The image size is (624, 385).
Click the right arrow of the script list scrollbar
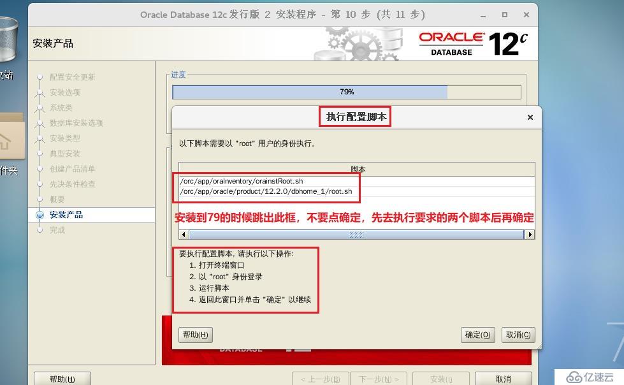530,235
